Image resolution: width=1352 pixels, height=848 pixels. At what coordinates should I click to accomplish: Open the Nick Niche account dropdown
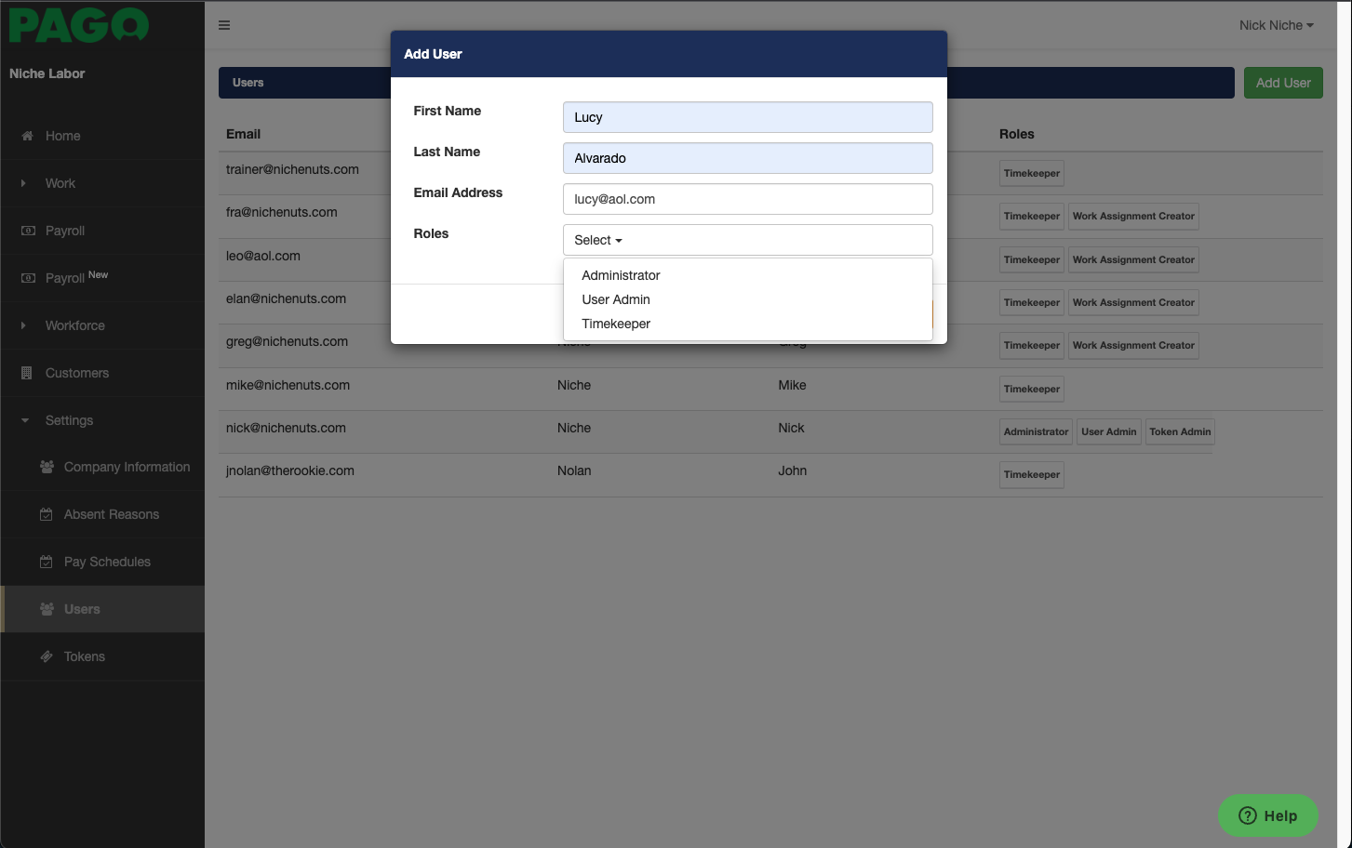pyautogui.click(x=1276, y=25)
